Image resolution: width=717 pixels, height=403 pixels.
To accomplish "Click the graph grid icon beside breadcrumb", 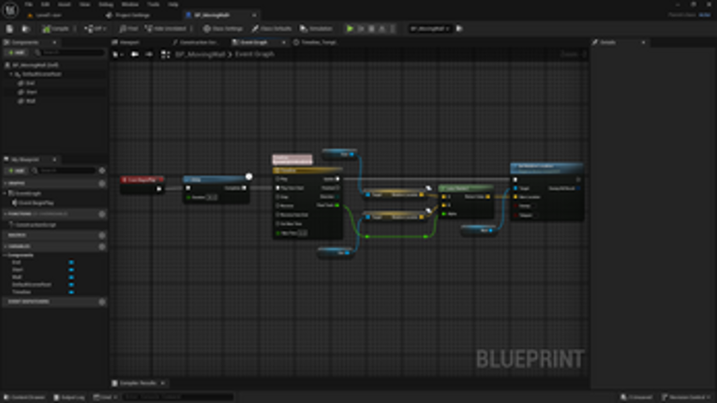I will pyautogui.click(x=166, y=54).
